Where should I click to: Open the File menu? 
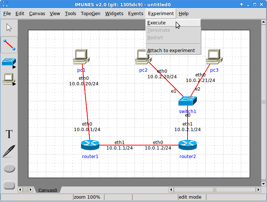tap(7, 14)
